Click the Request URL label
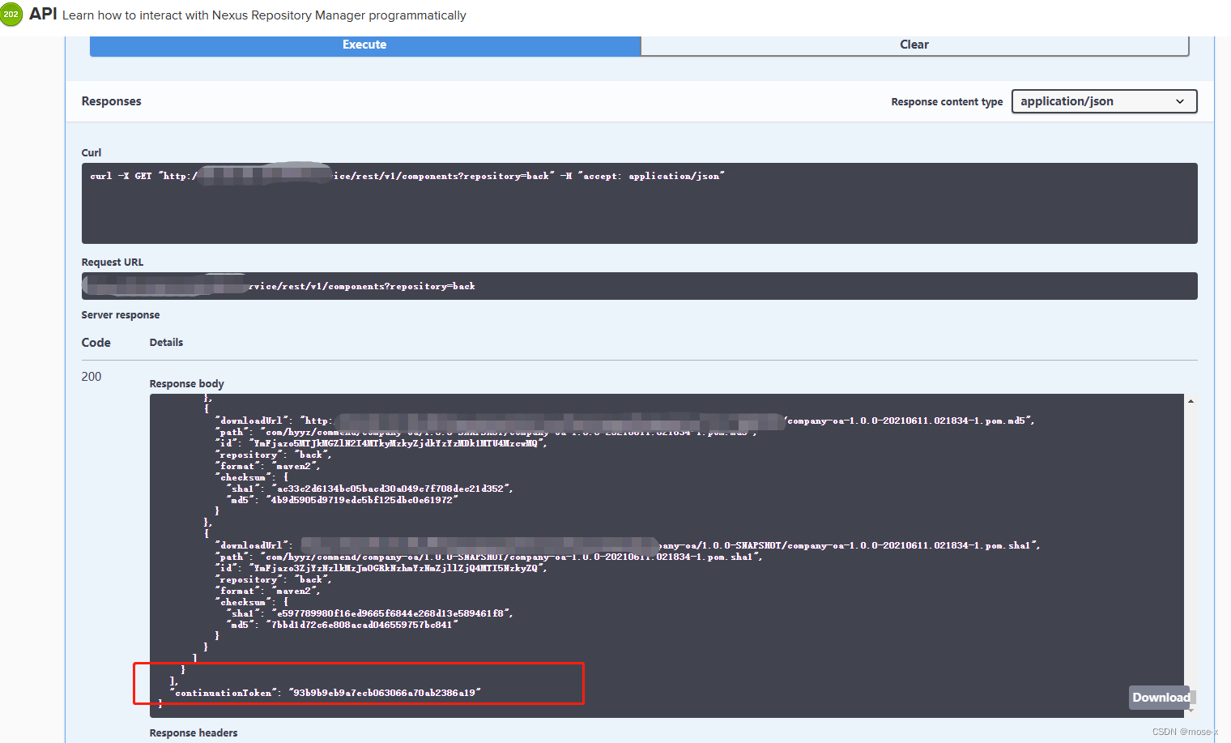This screenshot has height=743, width=1231. tap(113, 263)
